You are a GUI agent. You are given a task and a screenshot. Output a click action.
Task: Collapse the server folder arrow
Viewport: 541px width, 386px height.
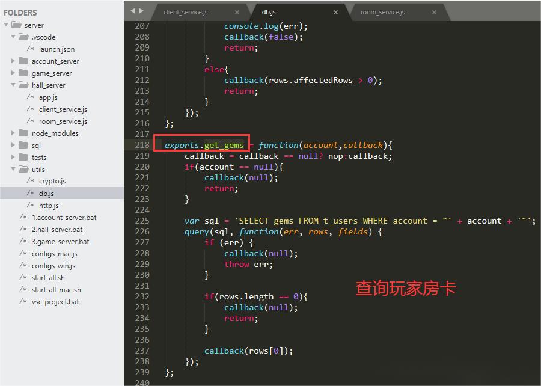6,25
